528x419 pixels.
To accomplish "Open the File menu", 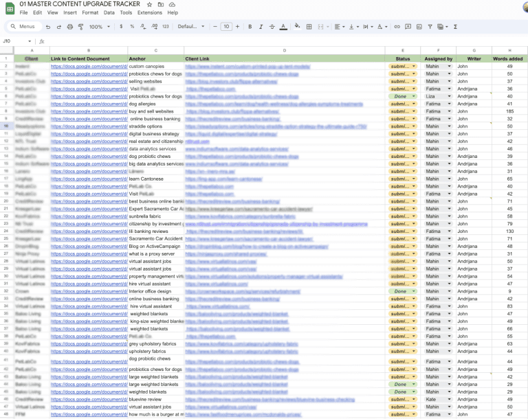I will (x=23, y=13).
